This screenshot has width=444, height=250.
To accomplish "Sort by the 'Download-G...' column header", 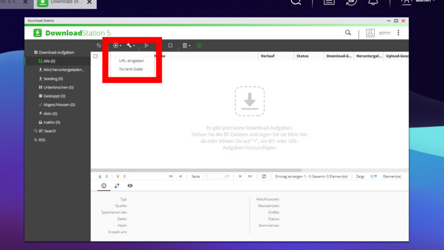I will point(339,56).
